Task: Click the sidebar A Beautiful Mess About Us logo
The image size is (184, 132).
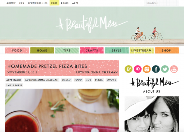Action: tap(154, 85)
